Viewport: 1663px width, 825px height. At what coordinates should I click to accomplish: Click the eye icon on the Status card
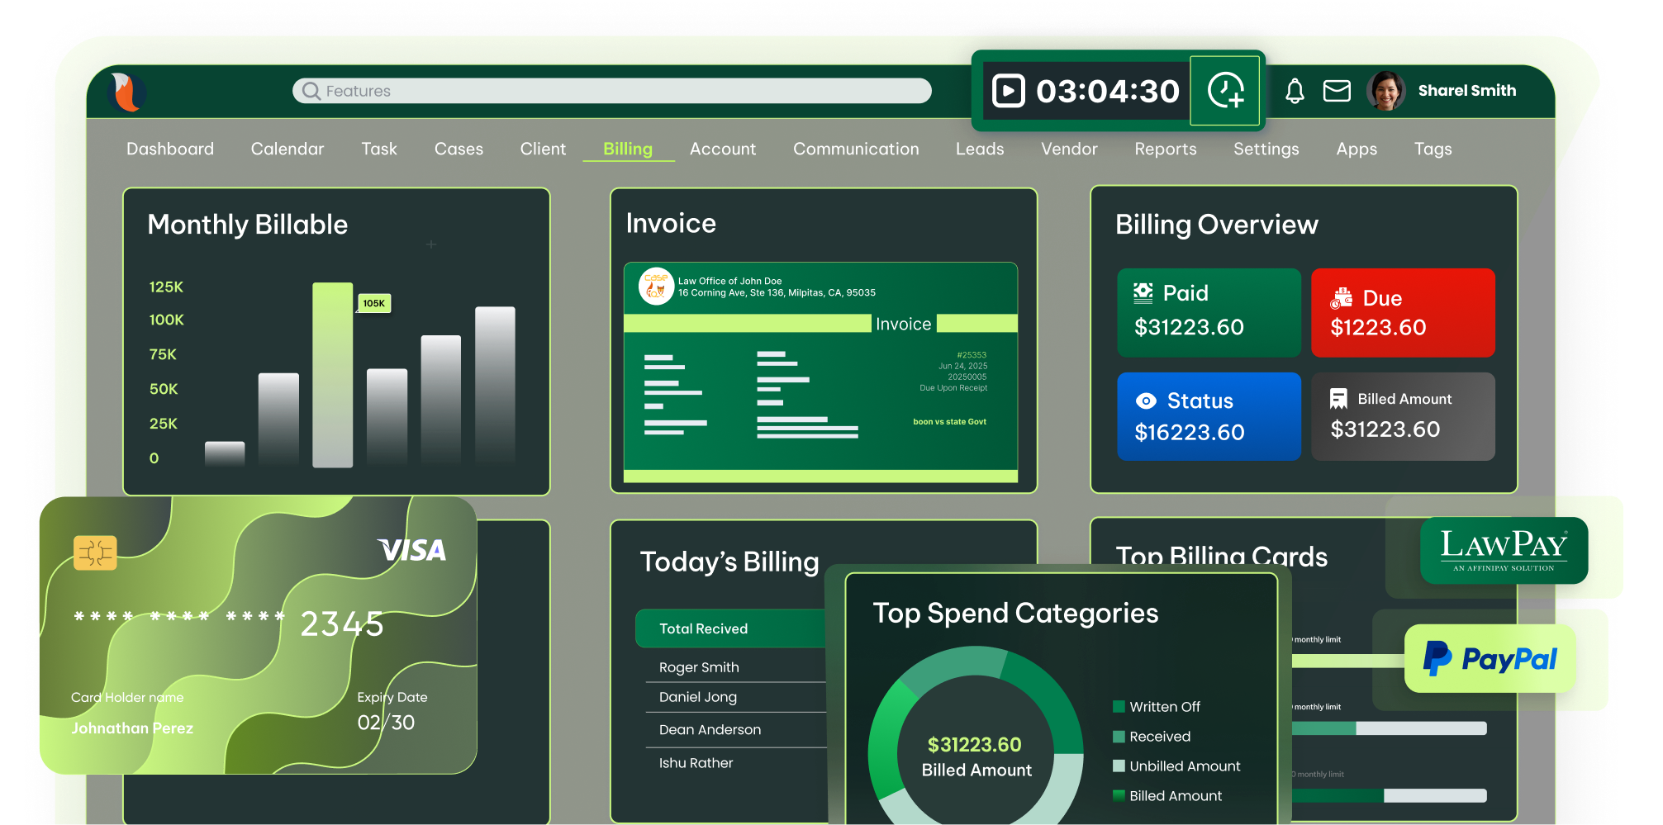(1145, 401)
